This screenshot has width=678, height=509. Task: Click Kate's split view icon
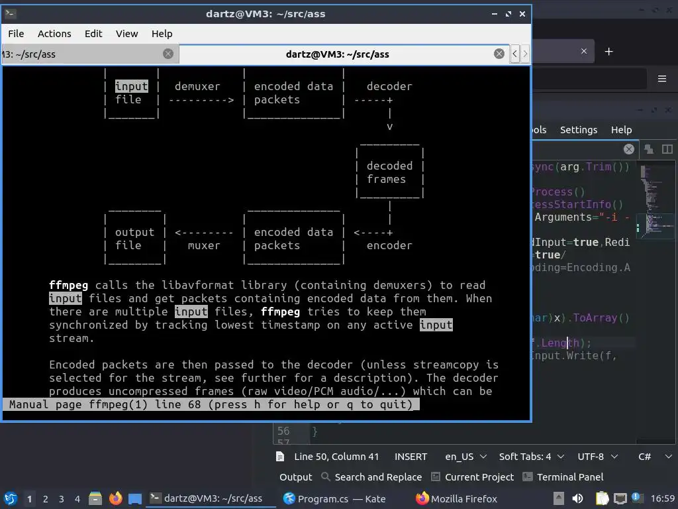[667, 149]
